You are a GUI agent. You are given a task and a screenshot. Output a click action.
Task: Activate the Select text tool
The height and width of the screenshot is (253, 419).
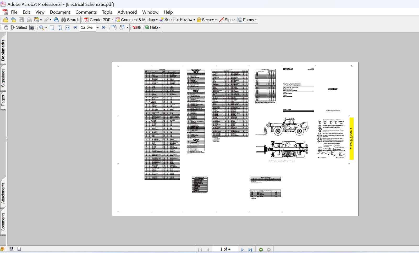(19, 27)
